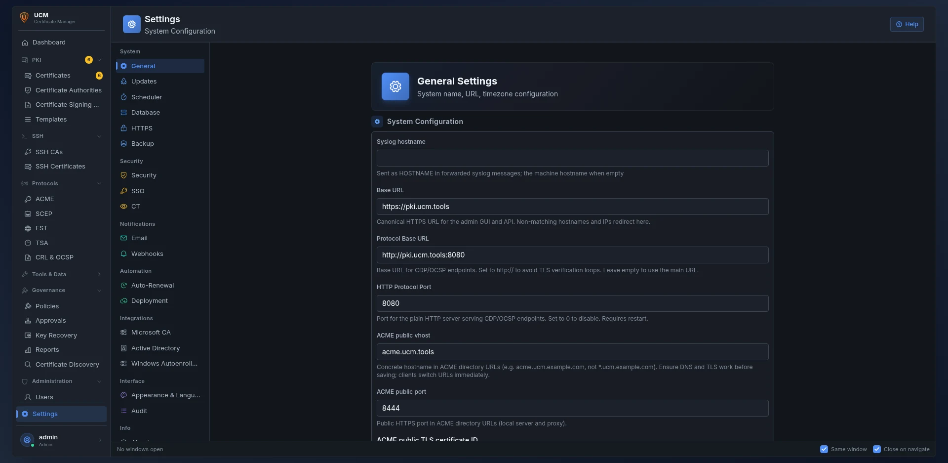The width and height of the screenshot is (948, 463).
Task: Click the EST globe icon
Action: point(28,228)
